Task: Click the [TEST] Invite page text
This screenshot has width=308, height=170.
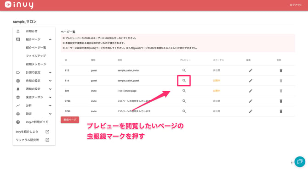Action: (x=127, y=91)
